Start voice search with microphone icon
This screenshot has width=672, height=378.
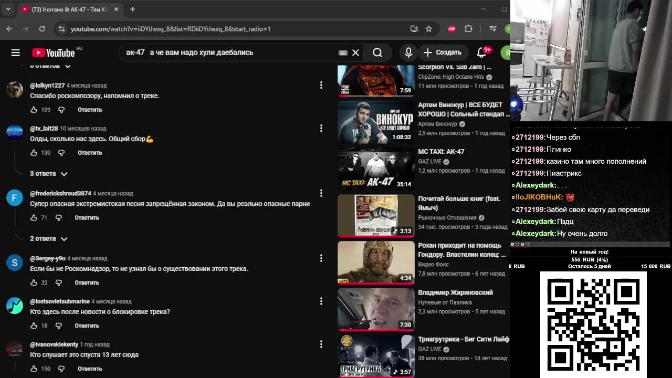[x=408, y=52]
